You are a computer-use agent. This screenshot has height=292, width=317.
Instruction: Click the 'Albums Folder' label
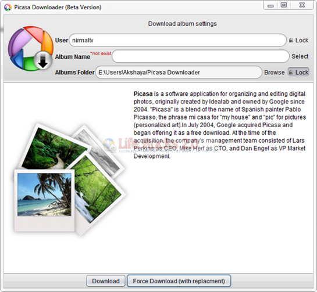coord(74,72)
